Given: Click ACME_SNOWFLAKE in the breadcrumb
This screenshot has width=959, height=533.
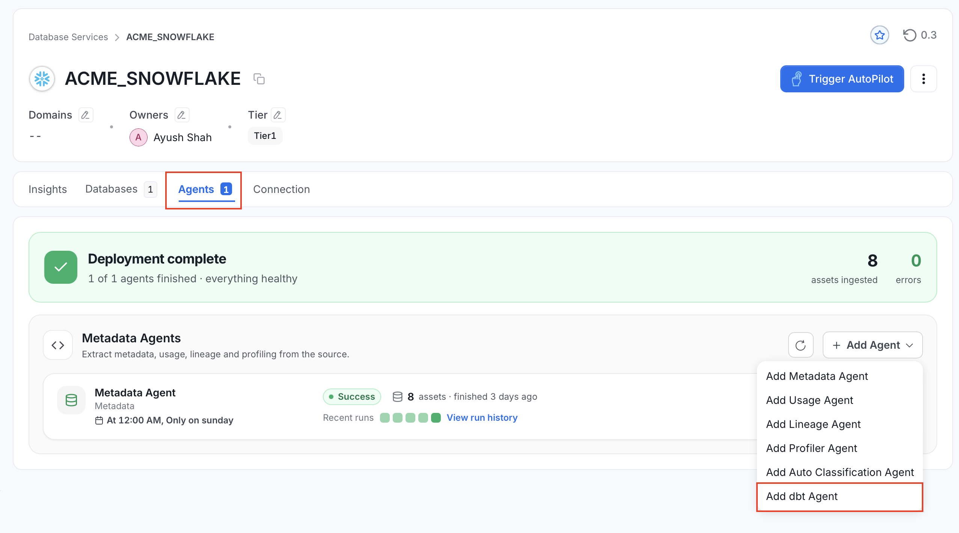Looking at the screenshot, I should tap(170, 37).
